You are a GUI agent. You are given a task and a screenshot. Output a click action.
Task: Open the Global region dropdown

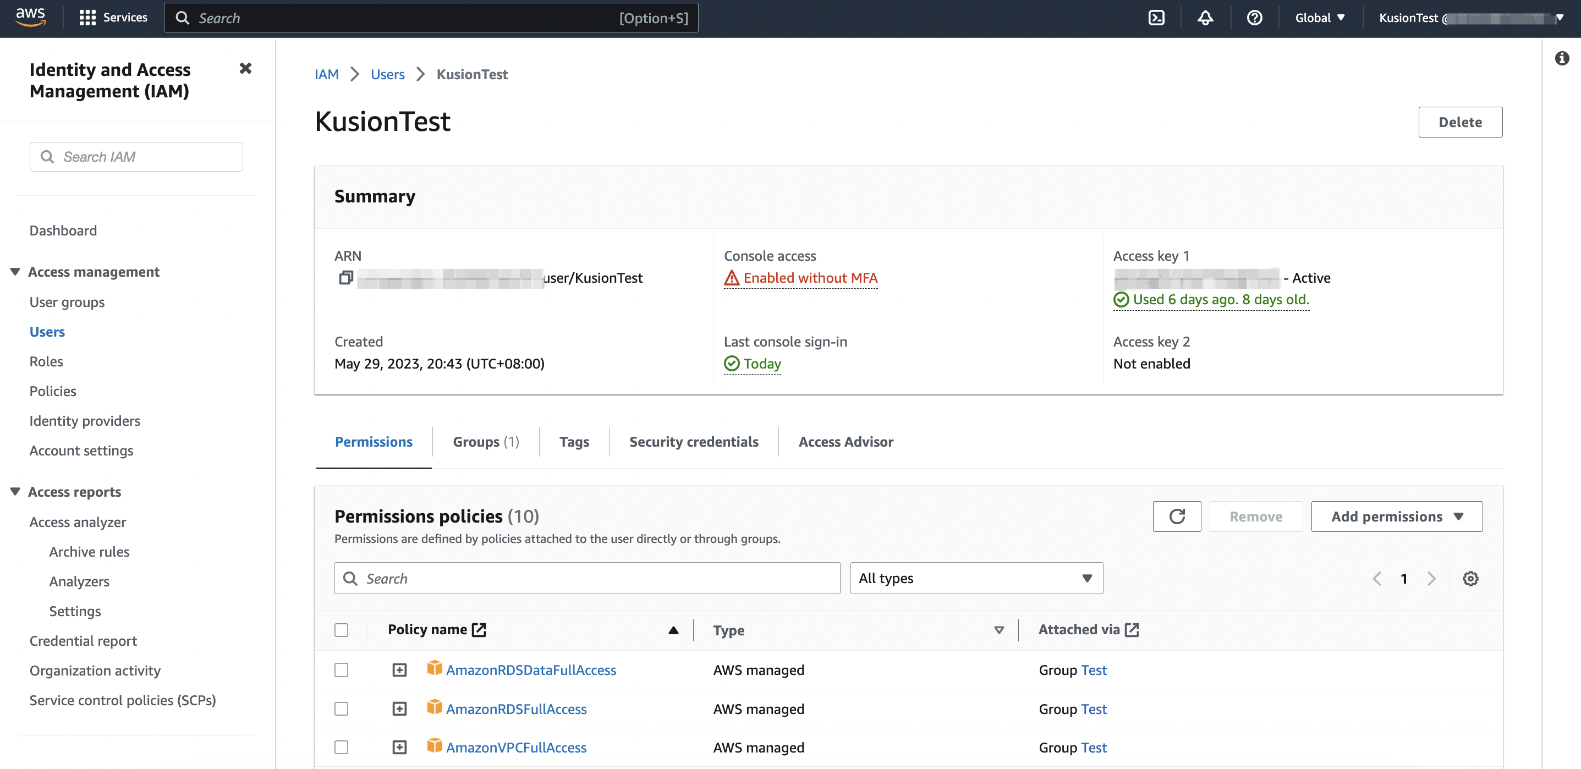tap(1320, 17)
